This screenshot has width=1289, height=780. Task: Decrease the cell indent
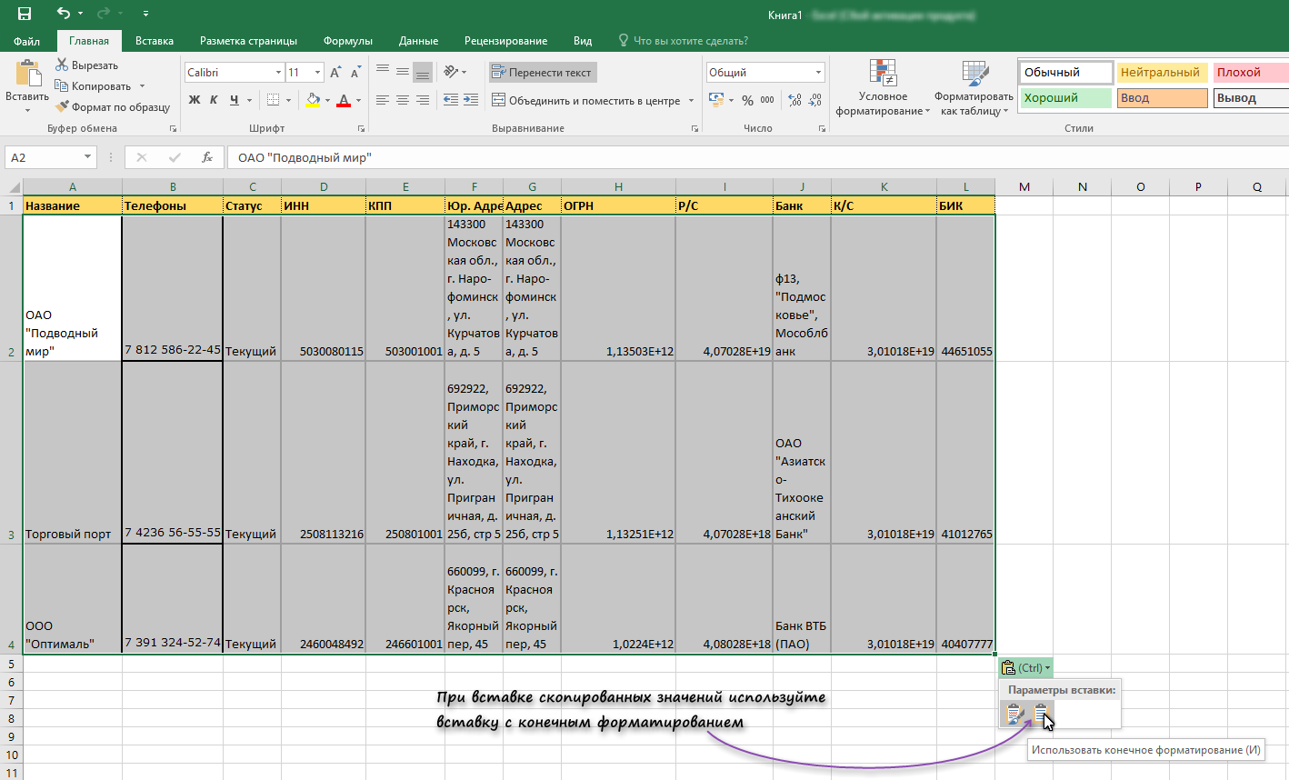[451, 100]
